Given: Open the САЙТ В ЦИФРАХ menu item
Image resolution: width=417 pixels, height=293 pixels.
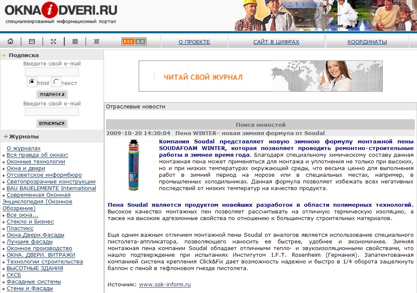Looking at the screenshot, I should tap(276, 42).
